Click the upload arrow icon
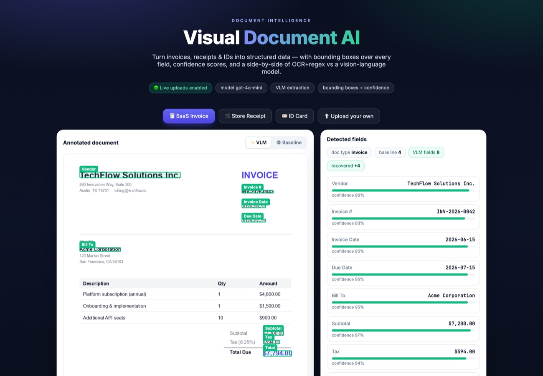Viewport: 543px width, 376px height. click(x=327, y=116)
